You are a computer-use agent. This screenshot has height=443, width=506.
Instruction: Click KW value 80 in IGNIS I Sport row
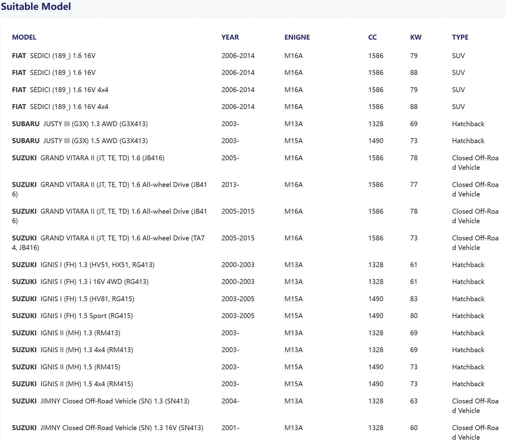click(x=414, y=316)
